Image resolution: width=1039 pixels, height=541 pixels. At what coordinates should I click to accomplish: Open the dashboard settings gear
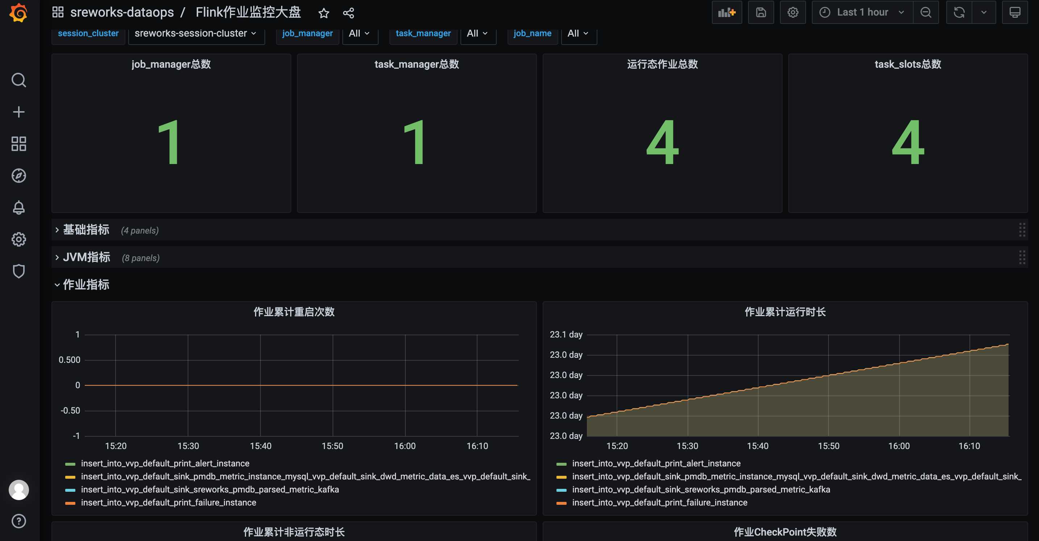793,13
